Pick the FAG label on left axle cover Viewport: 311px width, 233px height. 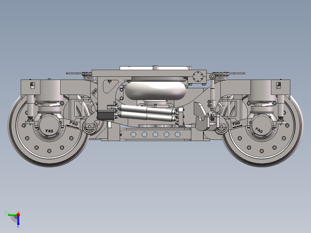pos(49,131)
